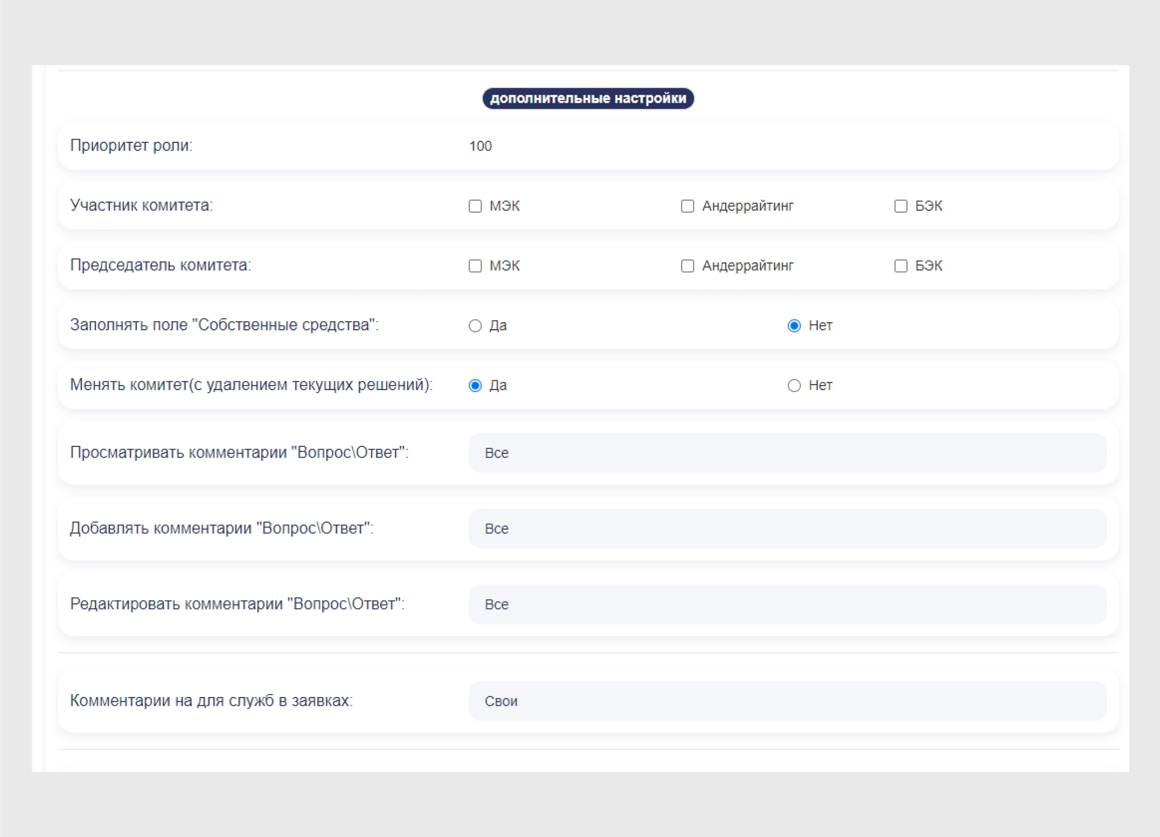Select Нет for Менять комитет

pos(794,385)
